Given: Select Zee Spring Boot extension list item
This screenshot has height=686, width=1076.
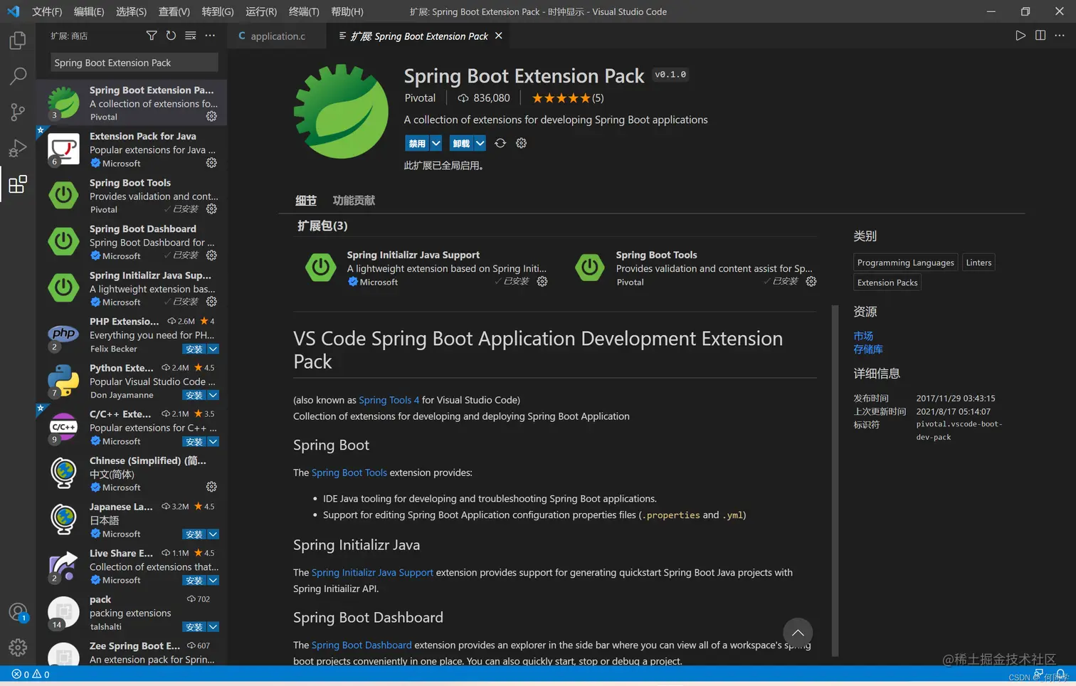Looking at the screenshot, I should (x=132, y=653).
